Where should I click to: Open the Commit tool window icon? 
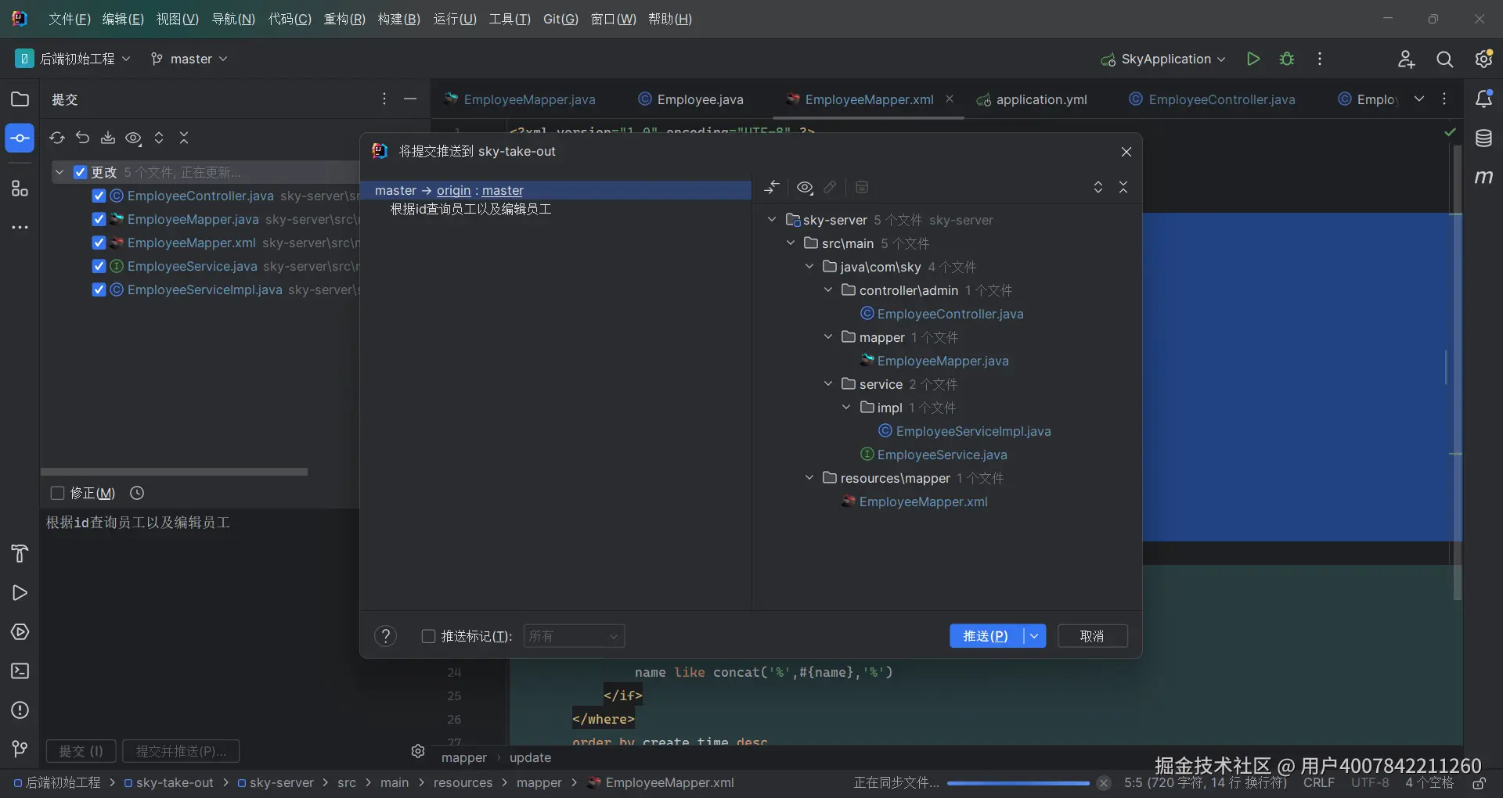coord(20,138)
